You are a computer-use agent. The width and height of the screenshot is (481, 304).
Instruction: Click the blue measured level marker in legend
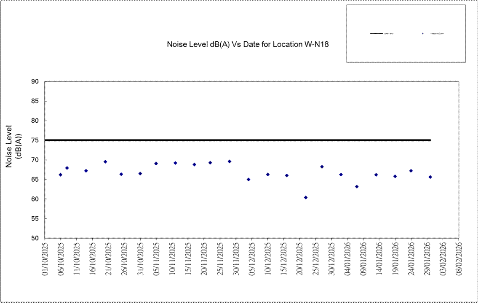point(422,34)
